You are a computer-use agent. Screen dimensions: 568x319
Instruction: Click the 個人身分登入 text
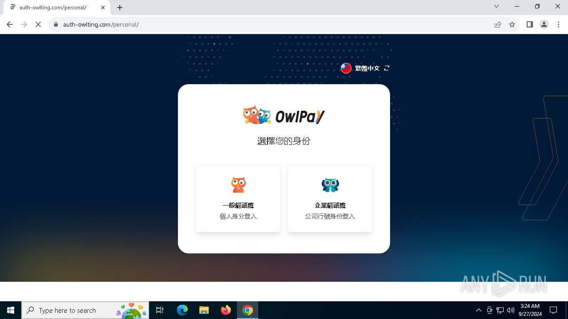[238, 216]
